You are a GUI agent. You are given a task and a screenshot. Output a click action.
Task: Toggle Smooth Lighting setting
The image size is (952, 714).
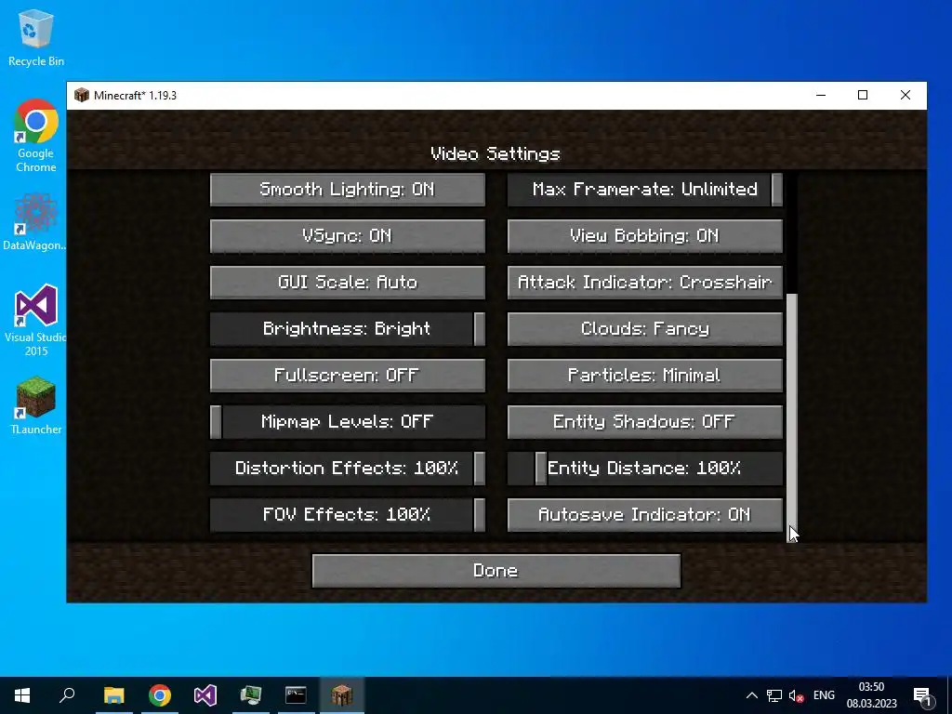[x=348, y=190]
